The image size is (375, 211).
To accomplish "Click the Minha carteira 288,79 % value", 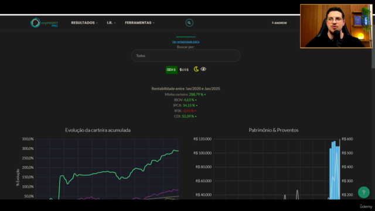I will [x=196, y=94].
